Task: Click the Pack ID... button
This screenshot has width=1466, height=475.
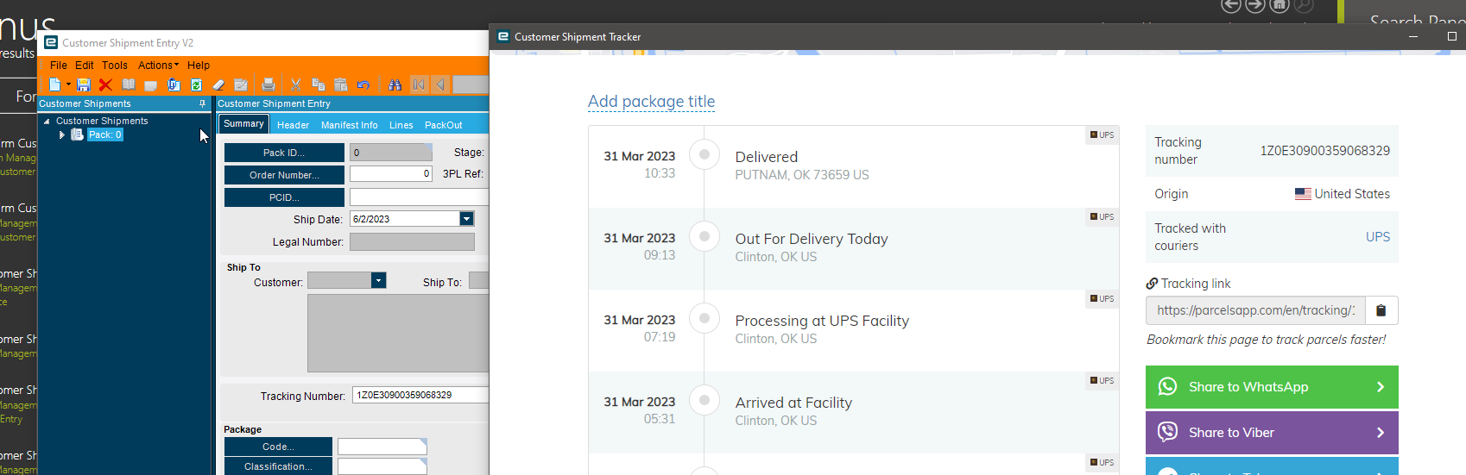Action: 284,153
